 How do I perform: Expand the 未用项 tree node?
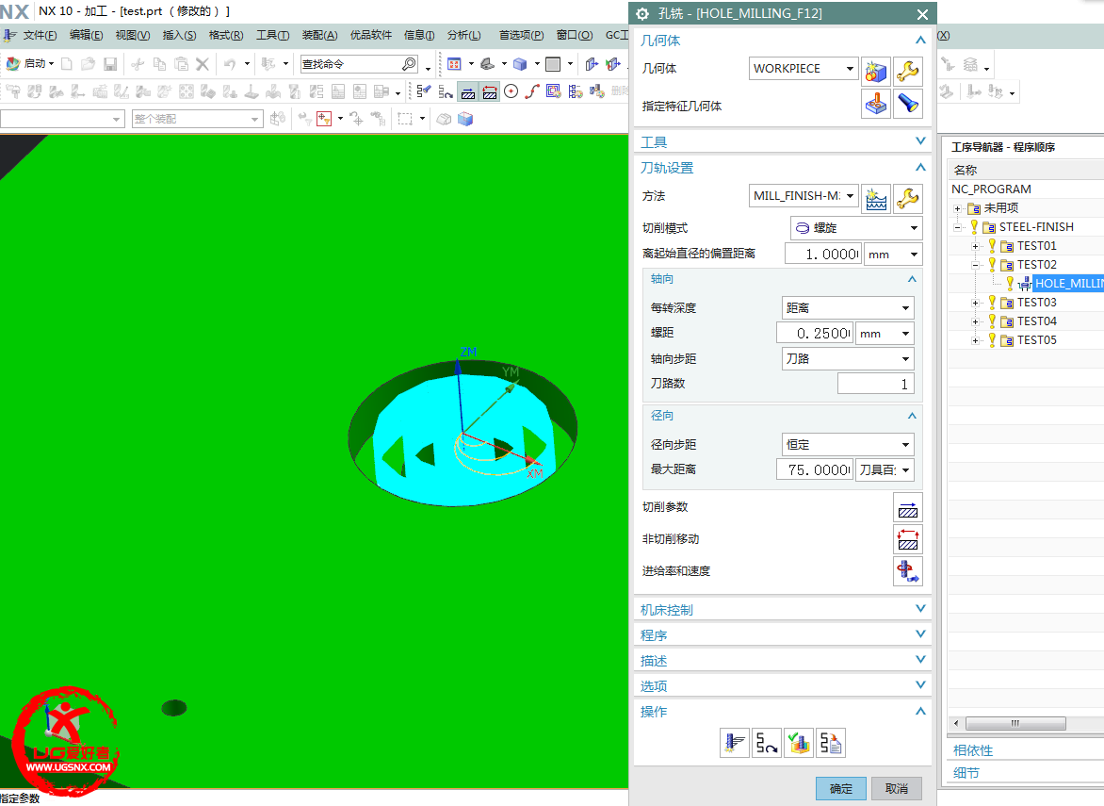pyautogui.click(x=958, y=208)
